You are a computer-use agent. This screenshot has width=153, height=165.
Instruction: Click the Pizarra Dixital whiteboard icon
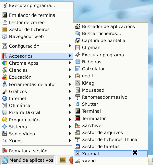[x=5, y=112]
